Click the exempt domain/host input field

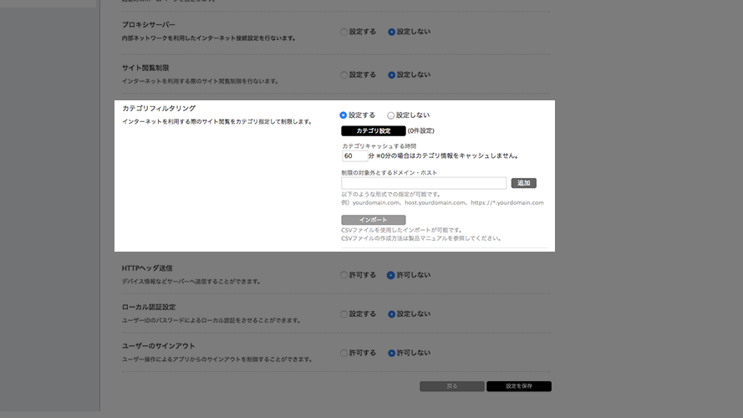pyautogui.click(x=424, y=183)
